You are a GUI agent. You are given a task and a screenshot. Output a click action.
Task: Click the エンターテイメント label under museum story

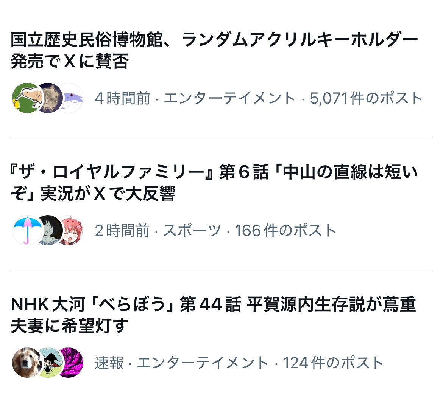(230, 98)
